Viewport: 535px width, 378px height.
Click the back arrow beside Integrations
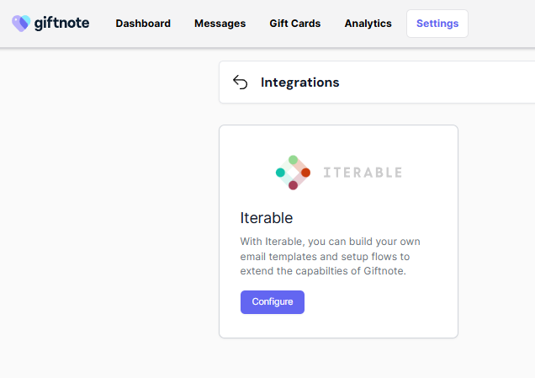click(x=241, y=83)
